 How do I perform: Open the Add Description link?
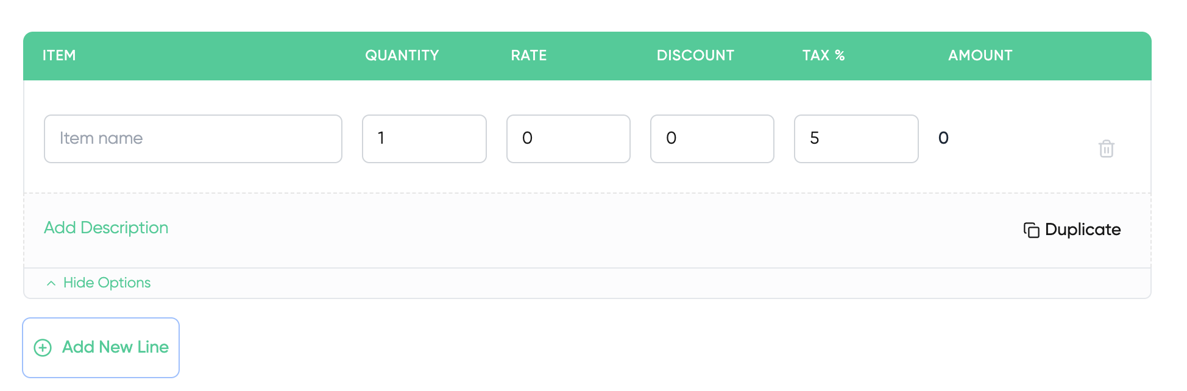pyautogui.click(x=106, y=228)
